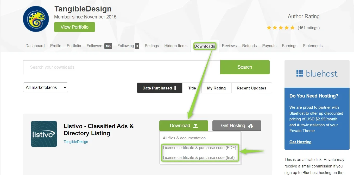Switch to the Portfolio tab
The image size is (354, 175).
click(74, 46)
